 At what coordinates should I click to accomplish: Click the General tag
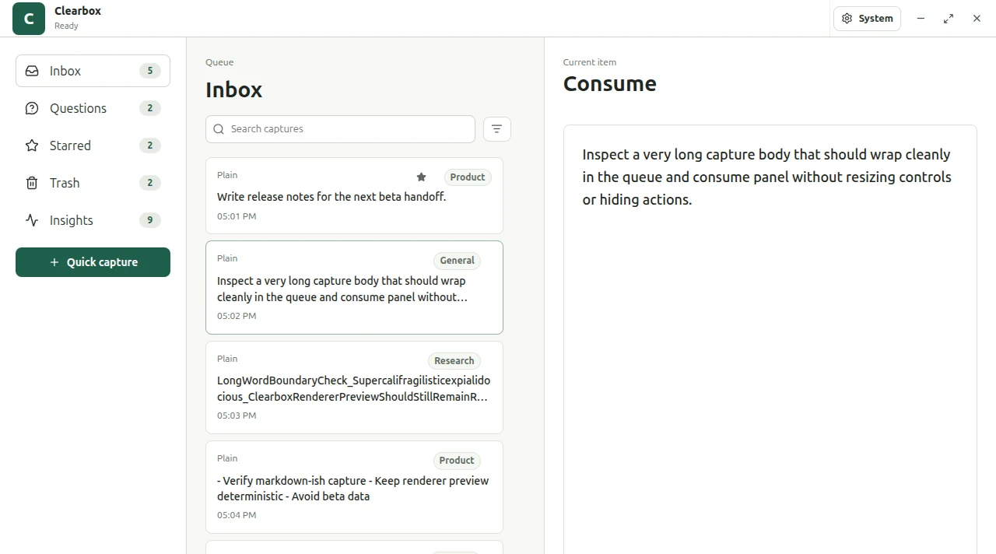457,261
